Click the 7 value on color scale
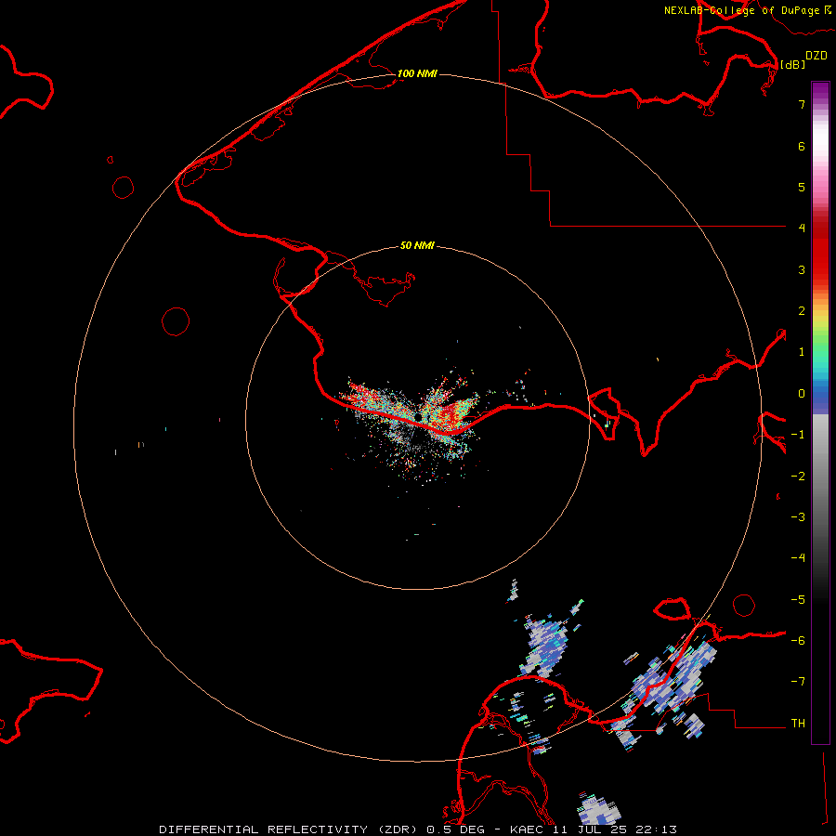The width and height of the screenshot is (836, 836). (802, 104)
